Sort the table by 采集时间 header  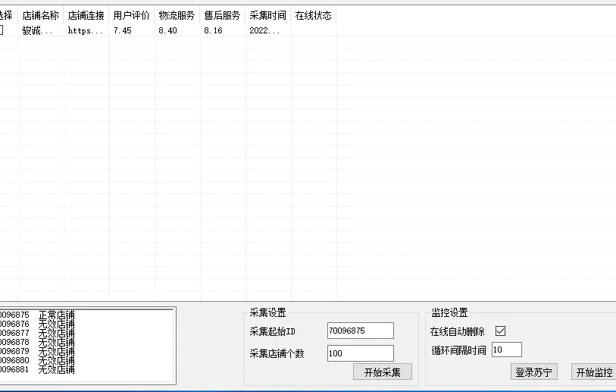268,15
